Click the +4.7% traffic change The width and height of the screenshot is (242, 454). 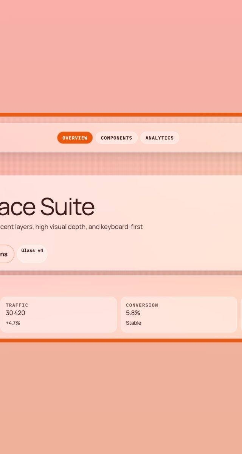pos(13,323)
